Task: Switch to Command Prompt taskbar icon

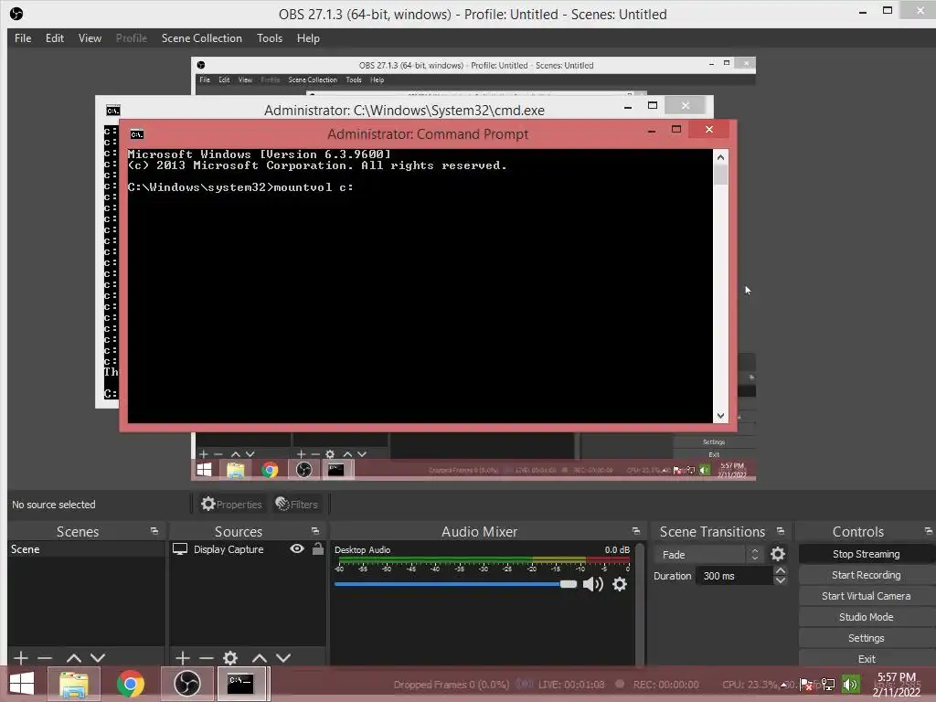Action: click(240, 684)
